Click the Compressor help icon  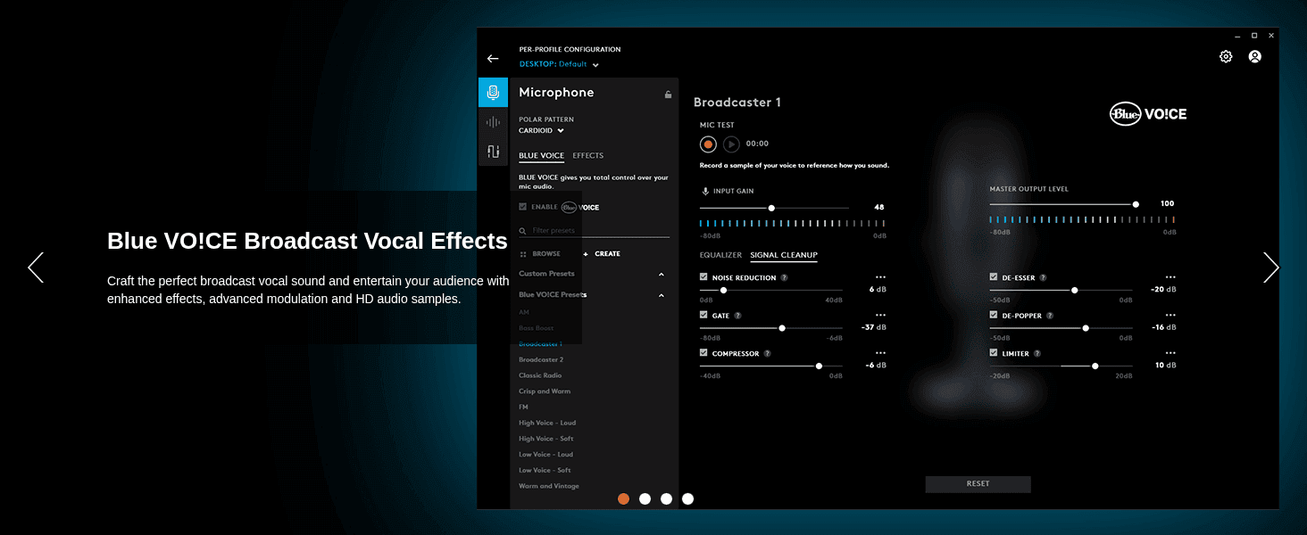click(x=767, y=354)
